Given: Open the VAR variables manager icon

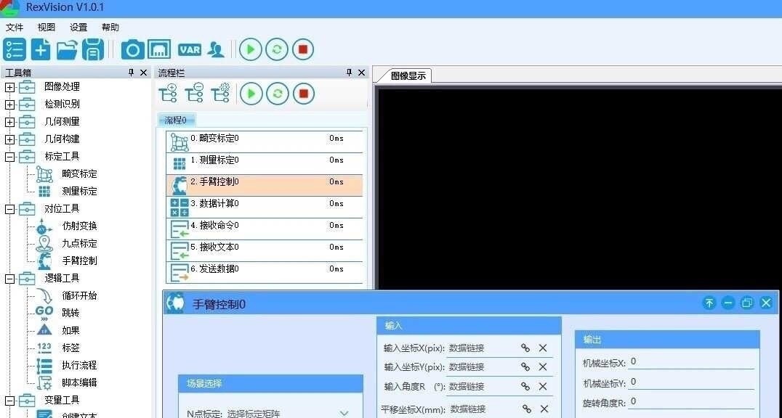Looking at the screenshot, I should [189, 49].
